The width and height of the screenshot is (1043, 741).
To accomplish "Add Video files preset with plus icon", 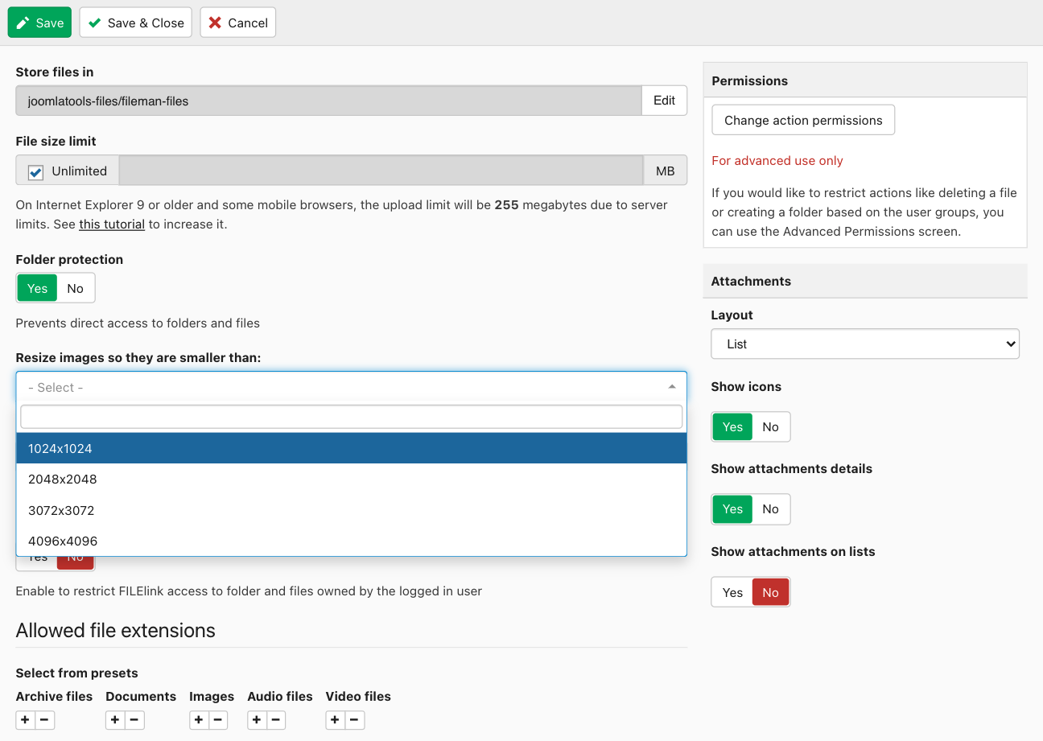I will (336, 720).
